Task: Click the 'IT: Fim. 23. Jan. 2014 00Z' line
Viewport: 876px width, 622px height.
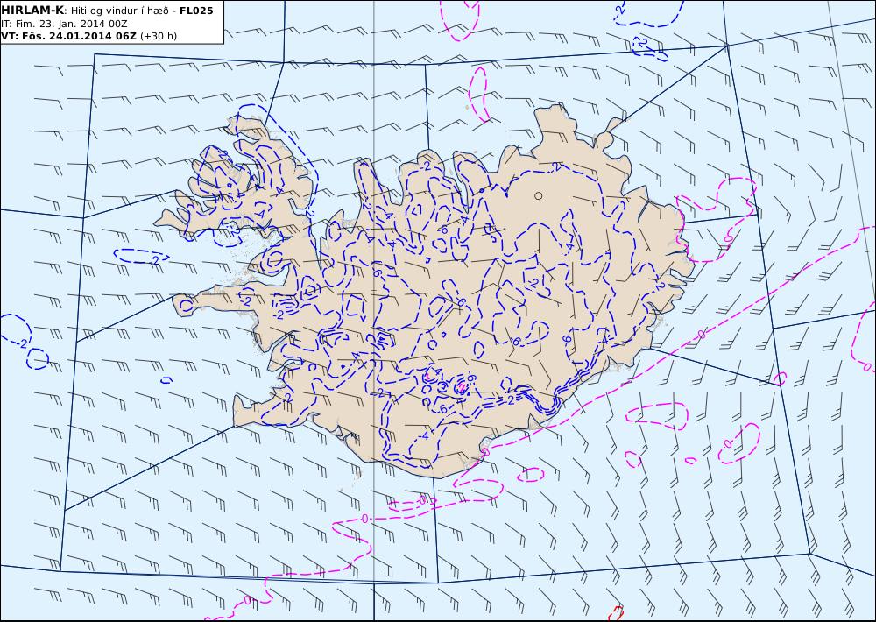Action: pyautogui.click(x=64, y=24)
